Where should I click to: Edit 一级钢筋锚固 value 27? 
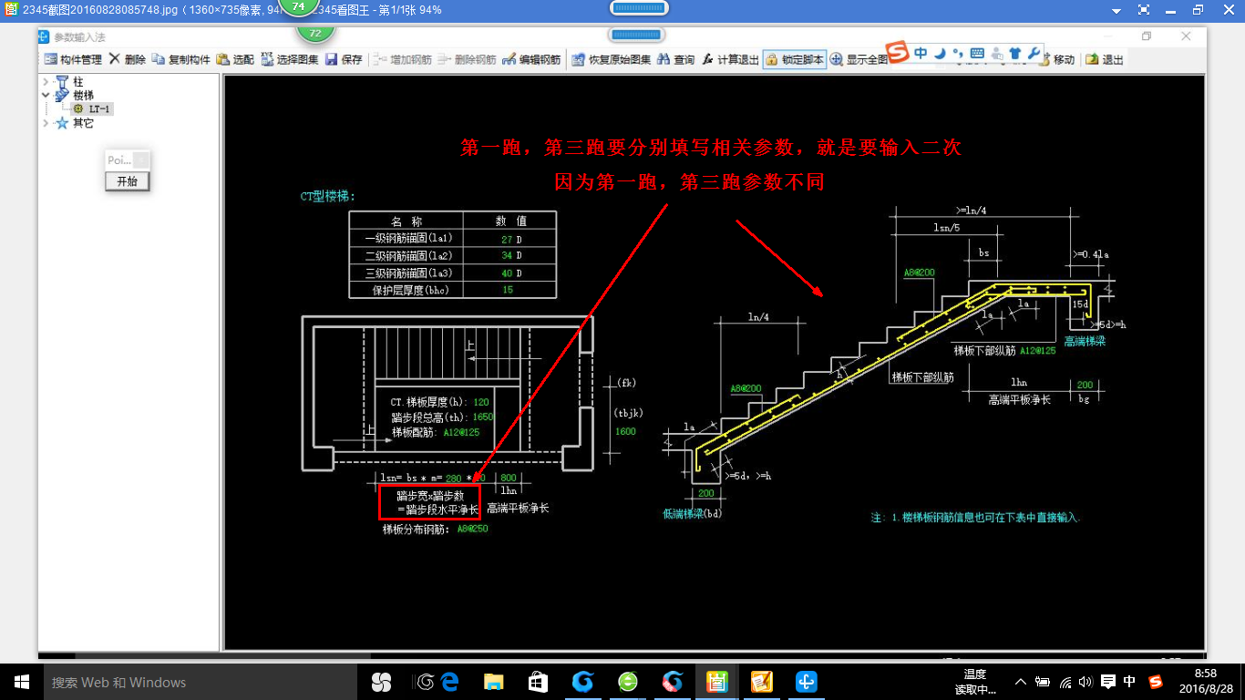pyautogui.click(x=507, y=239)
